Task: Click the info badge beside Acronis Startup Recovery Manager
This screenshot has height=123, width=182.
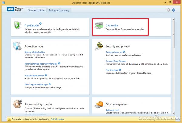Action: point(59,63)
